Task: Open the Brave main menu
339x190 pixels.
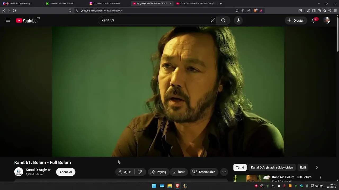Action: point(335,11)
